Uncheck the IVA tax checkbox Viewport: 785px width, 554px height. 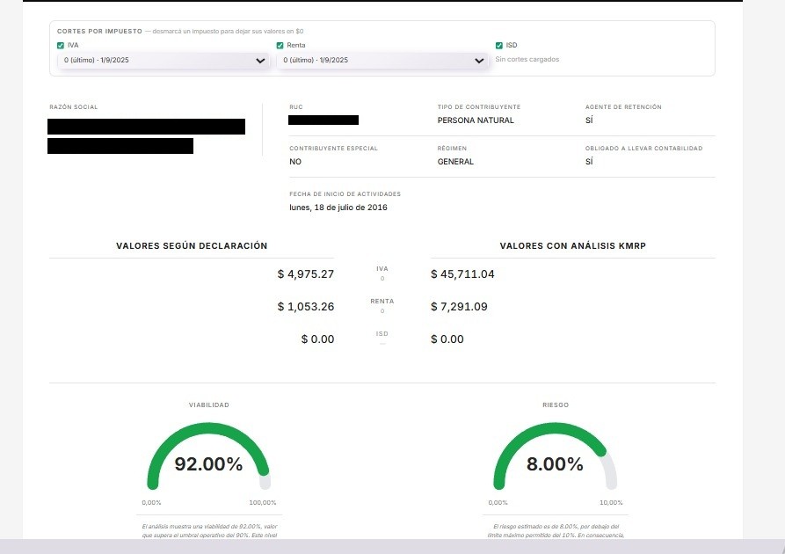tap(61, 46)
